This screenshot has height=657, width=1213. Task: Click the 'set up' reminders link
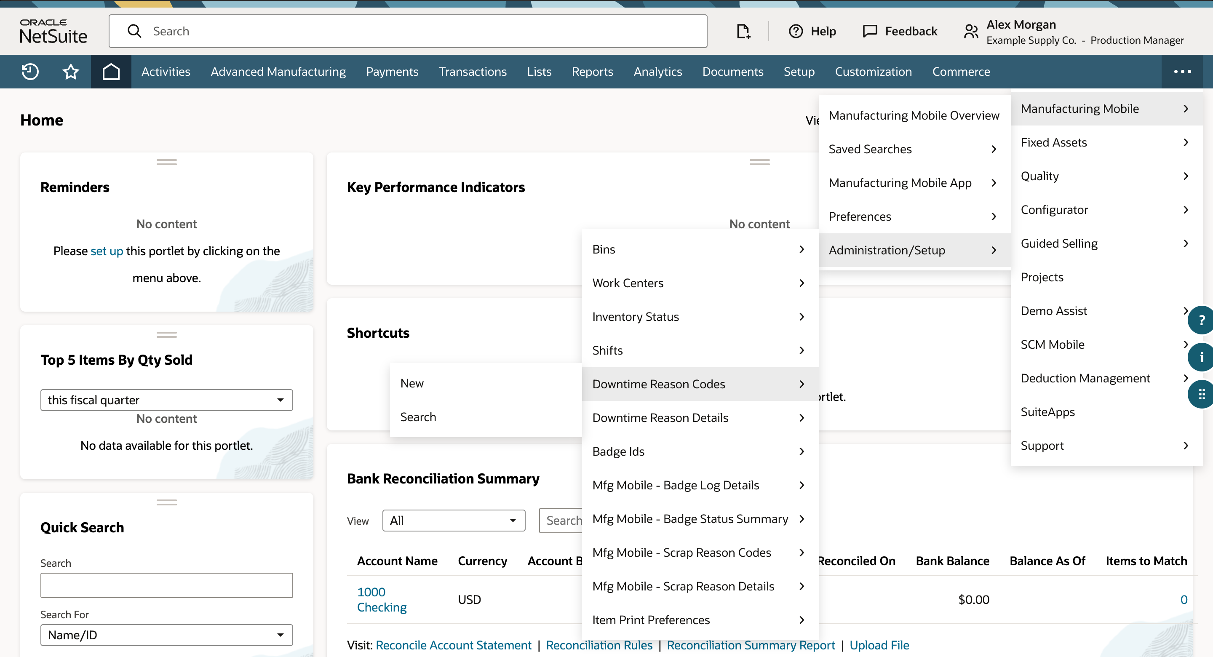[x=107, y=251]
